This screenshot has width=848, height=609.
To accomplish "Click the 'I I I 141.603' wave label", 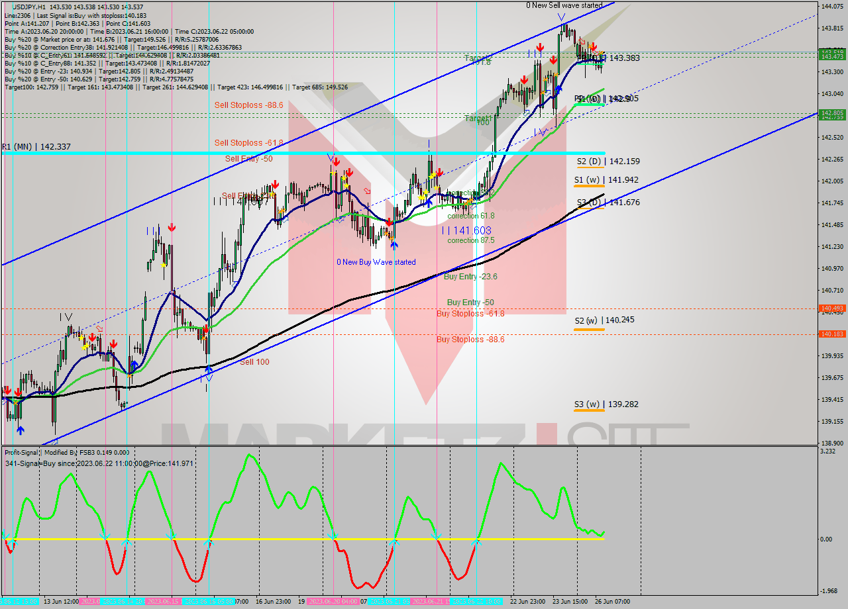I will pyautogui.click(x=466, y=230).
